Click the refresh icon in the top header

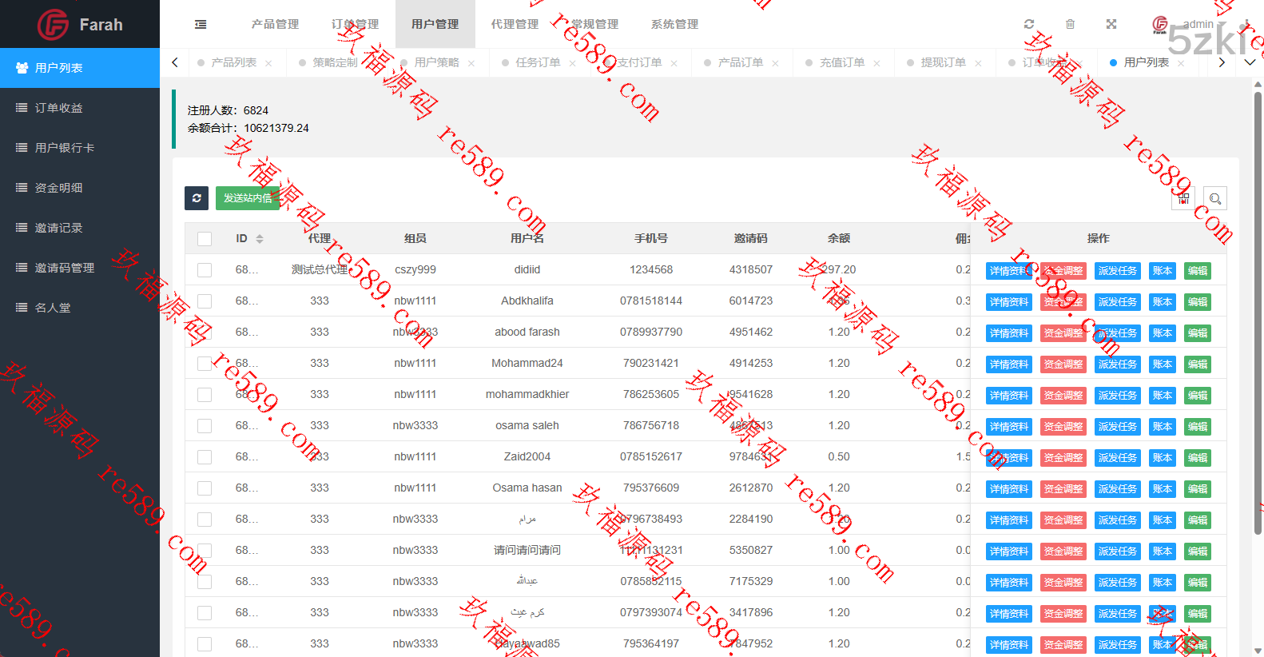point(1029,24)
